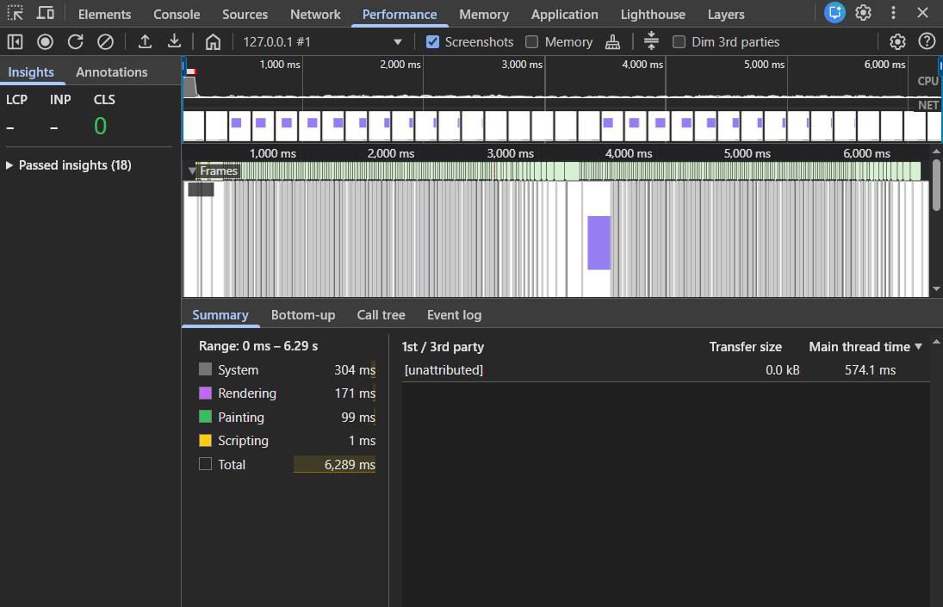Click the help question mark button

tap(927, 41)
